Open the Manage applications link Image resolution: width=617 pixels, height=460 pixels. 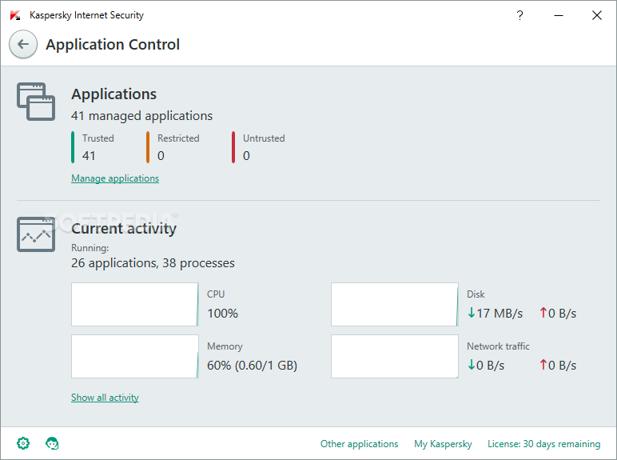[x=115, y=178]
